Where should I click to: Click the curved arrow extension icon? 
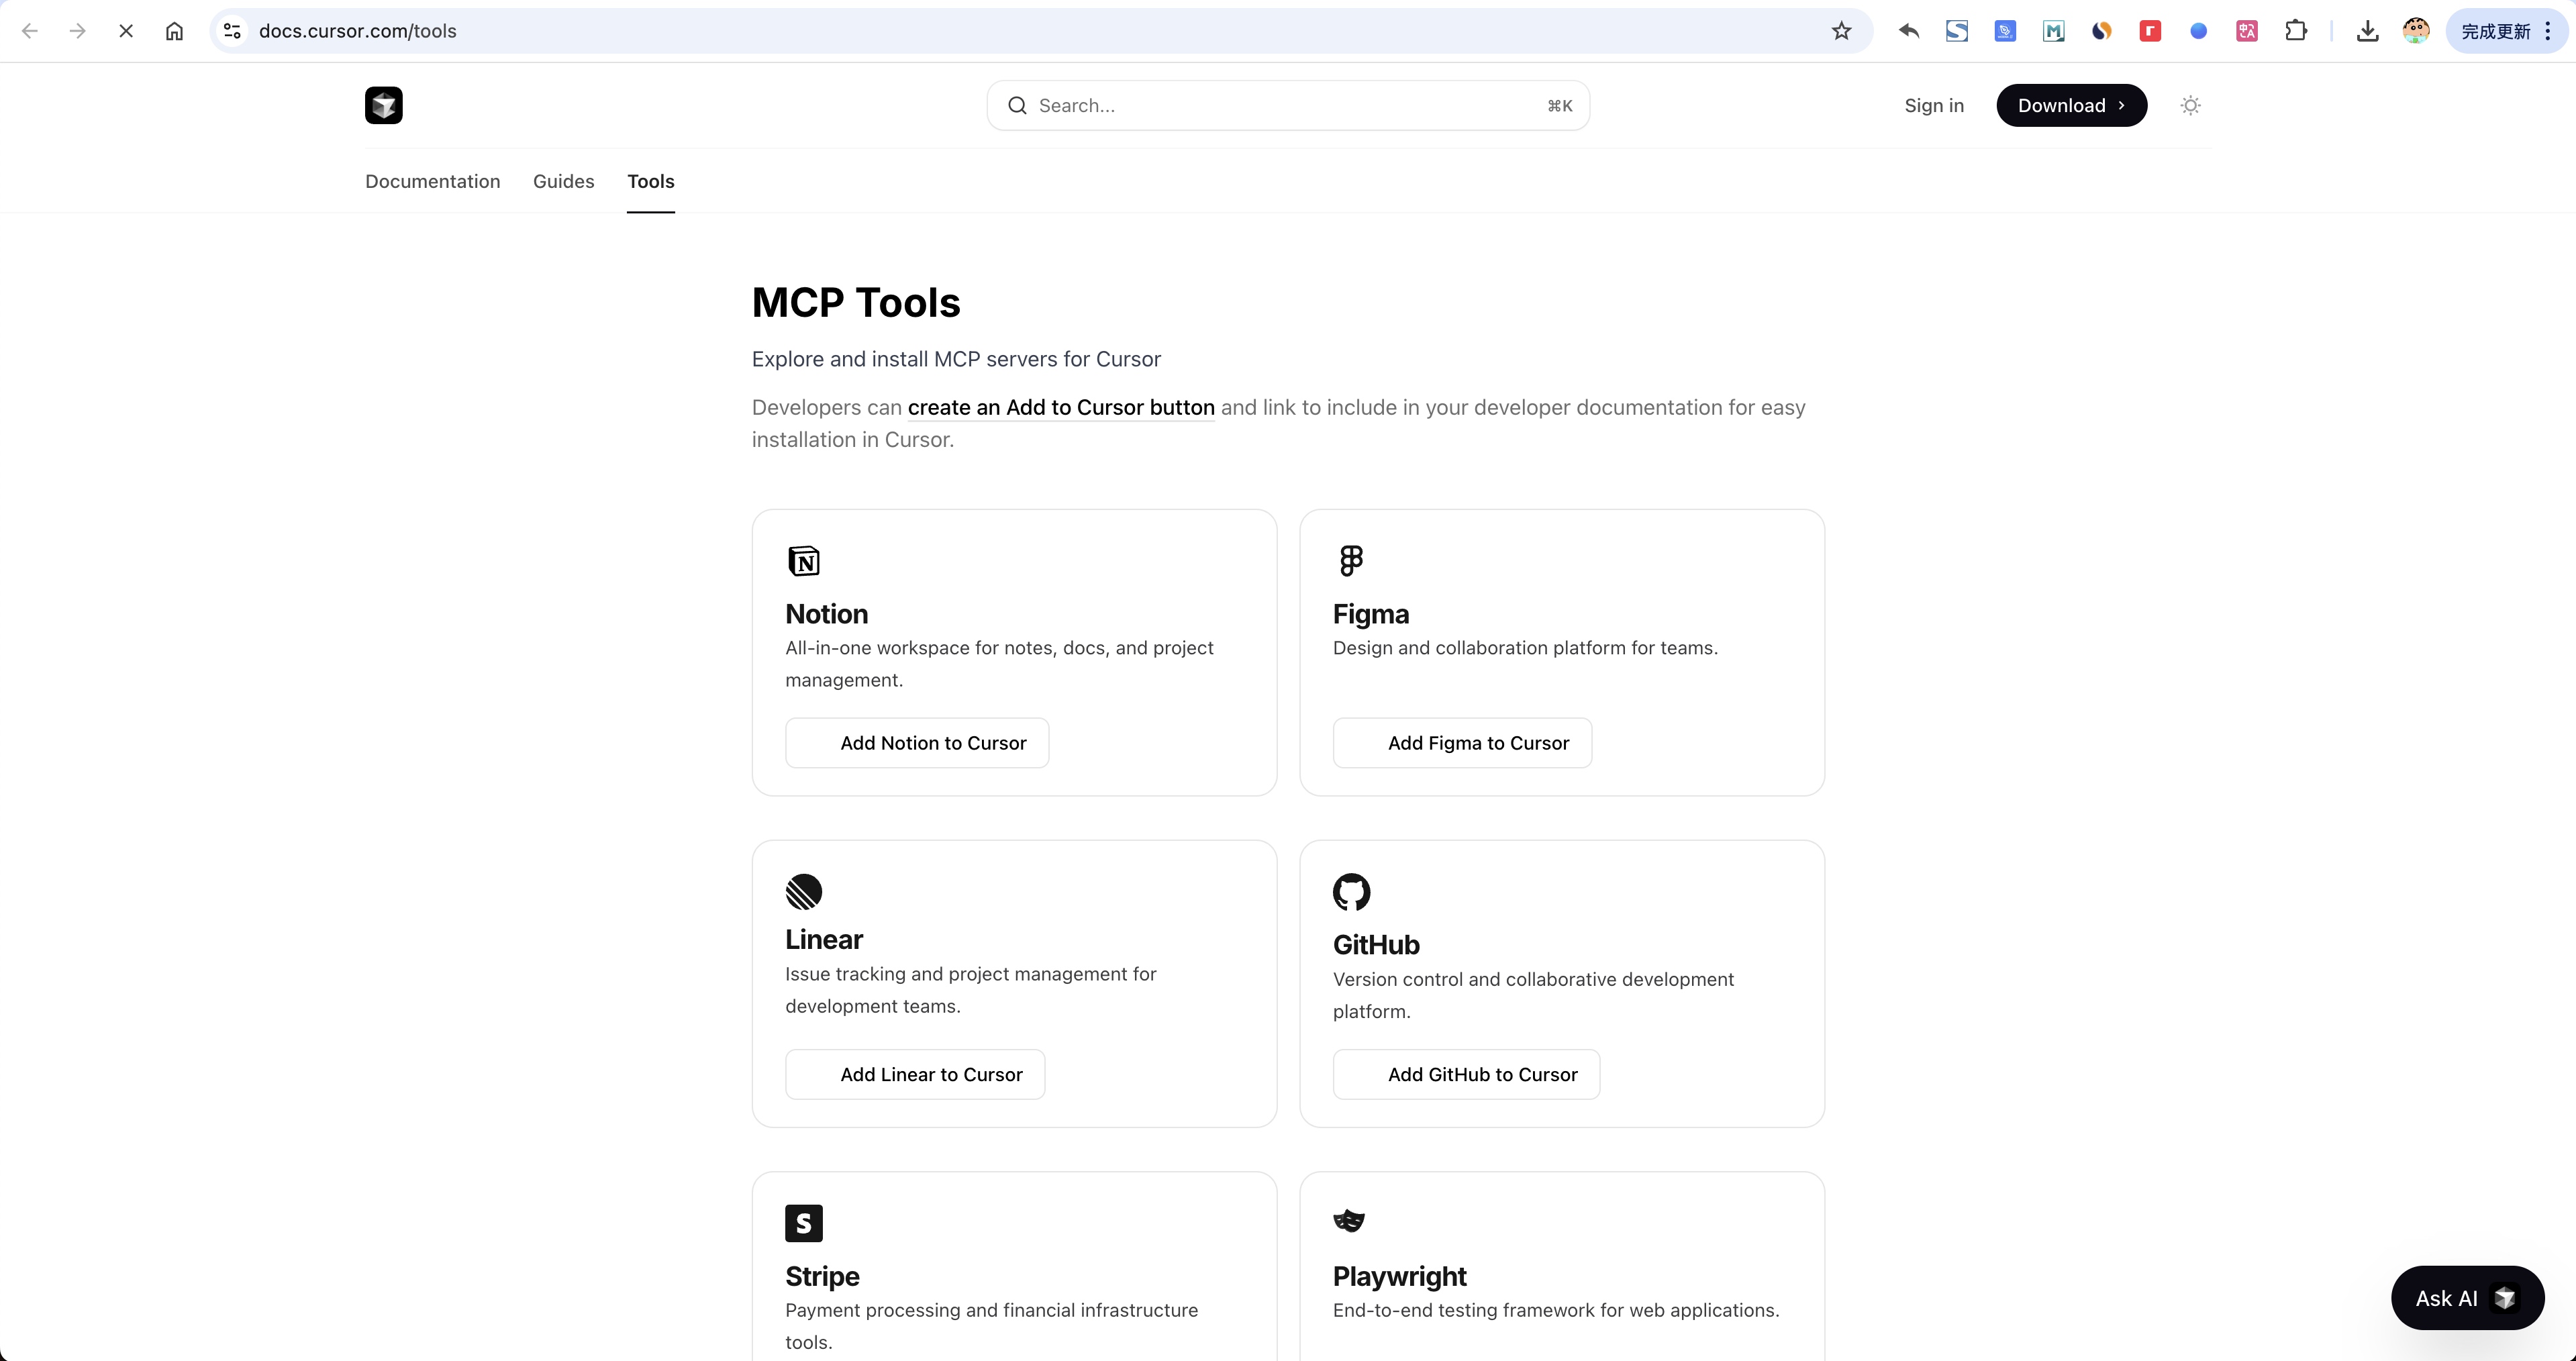[1908, 31]
